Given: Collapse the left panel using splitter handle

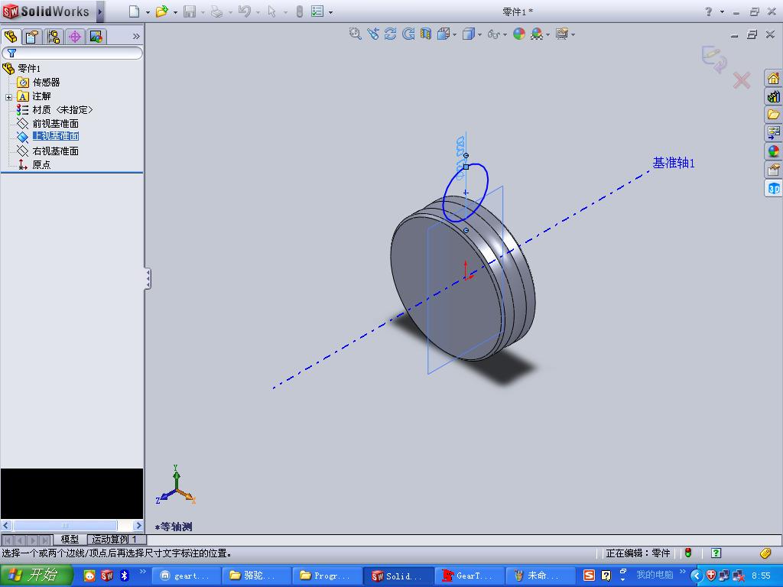Looking at the screenshot, I should pos(148,278).
